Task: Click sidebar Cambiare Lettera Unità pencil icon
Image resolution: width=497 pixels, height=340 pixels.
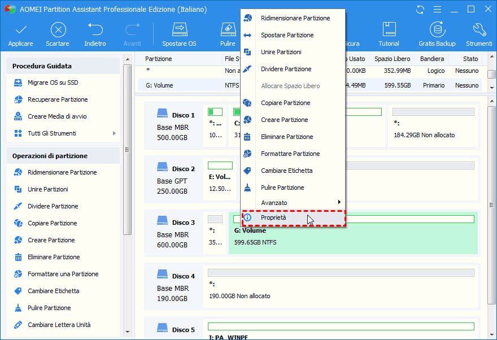Action: click(x=18, y=325)
